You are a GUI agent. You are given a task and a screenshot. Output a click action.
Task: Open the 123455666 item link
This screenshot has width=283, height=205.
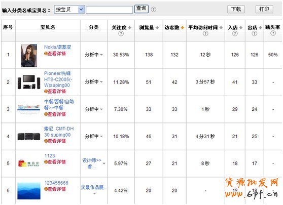pyautogui.click(x=56, y=183)
